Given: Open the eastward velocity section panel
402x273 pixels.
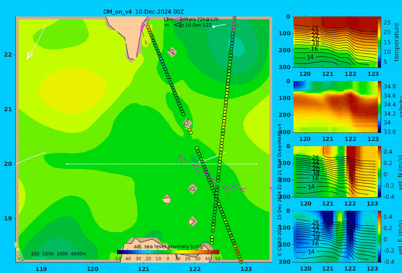Looking at the screenshot, I should tap(335, 236).
